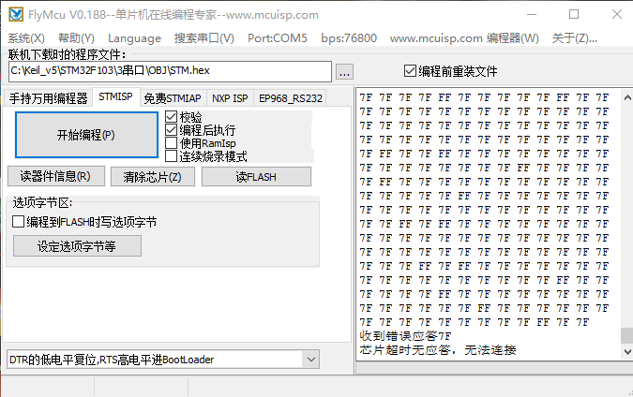The width and height of the screenshot is (633, 397).
Task: Minimize the FlyMcu window
Action: [x=532, y=14]
